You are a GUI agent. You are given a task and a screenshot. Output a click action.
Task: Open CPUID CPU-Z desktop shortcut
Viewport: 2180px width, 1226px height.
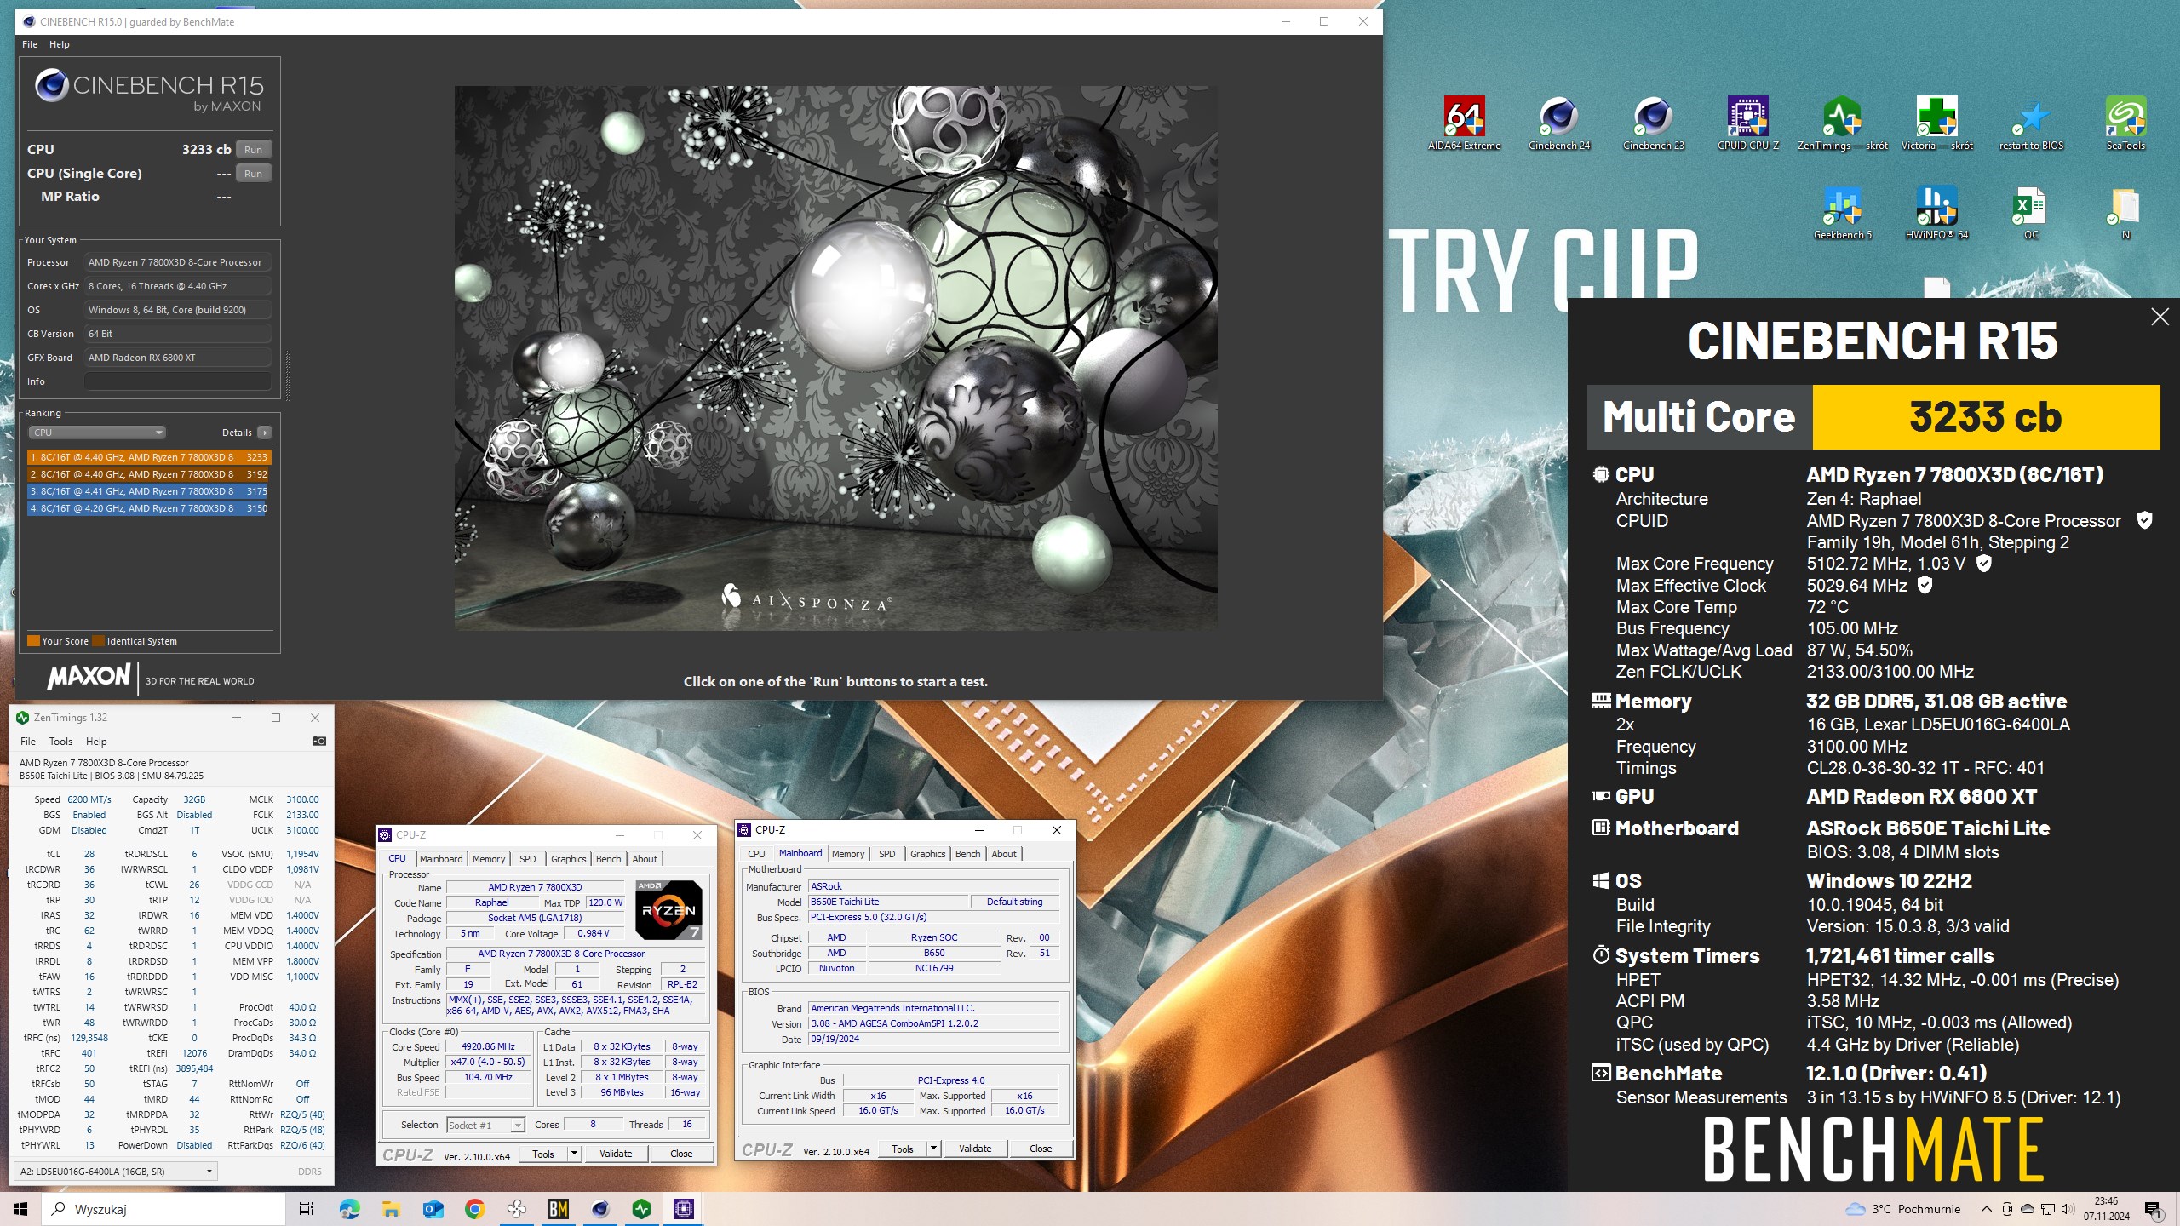pos(1747,123)
